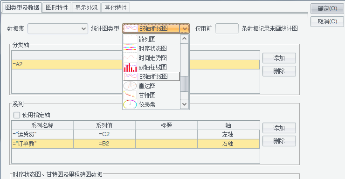
Task: Click 系列名称 column header
Action: click(42, 125)
